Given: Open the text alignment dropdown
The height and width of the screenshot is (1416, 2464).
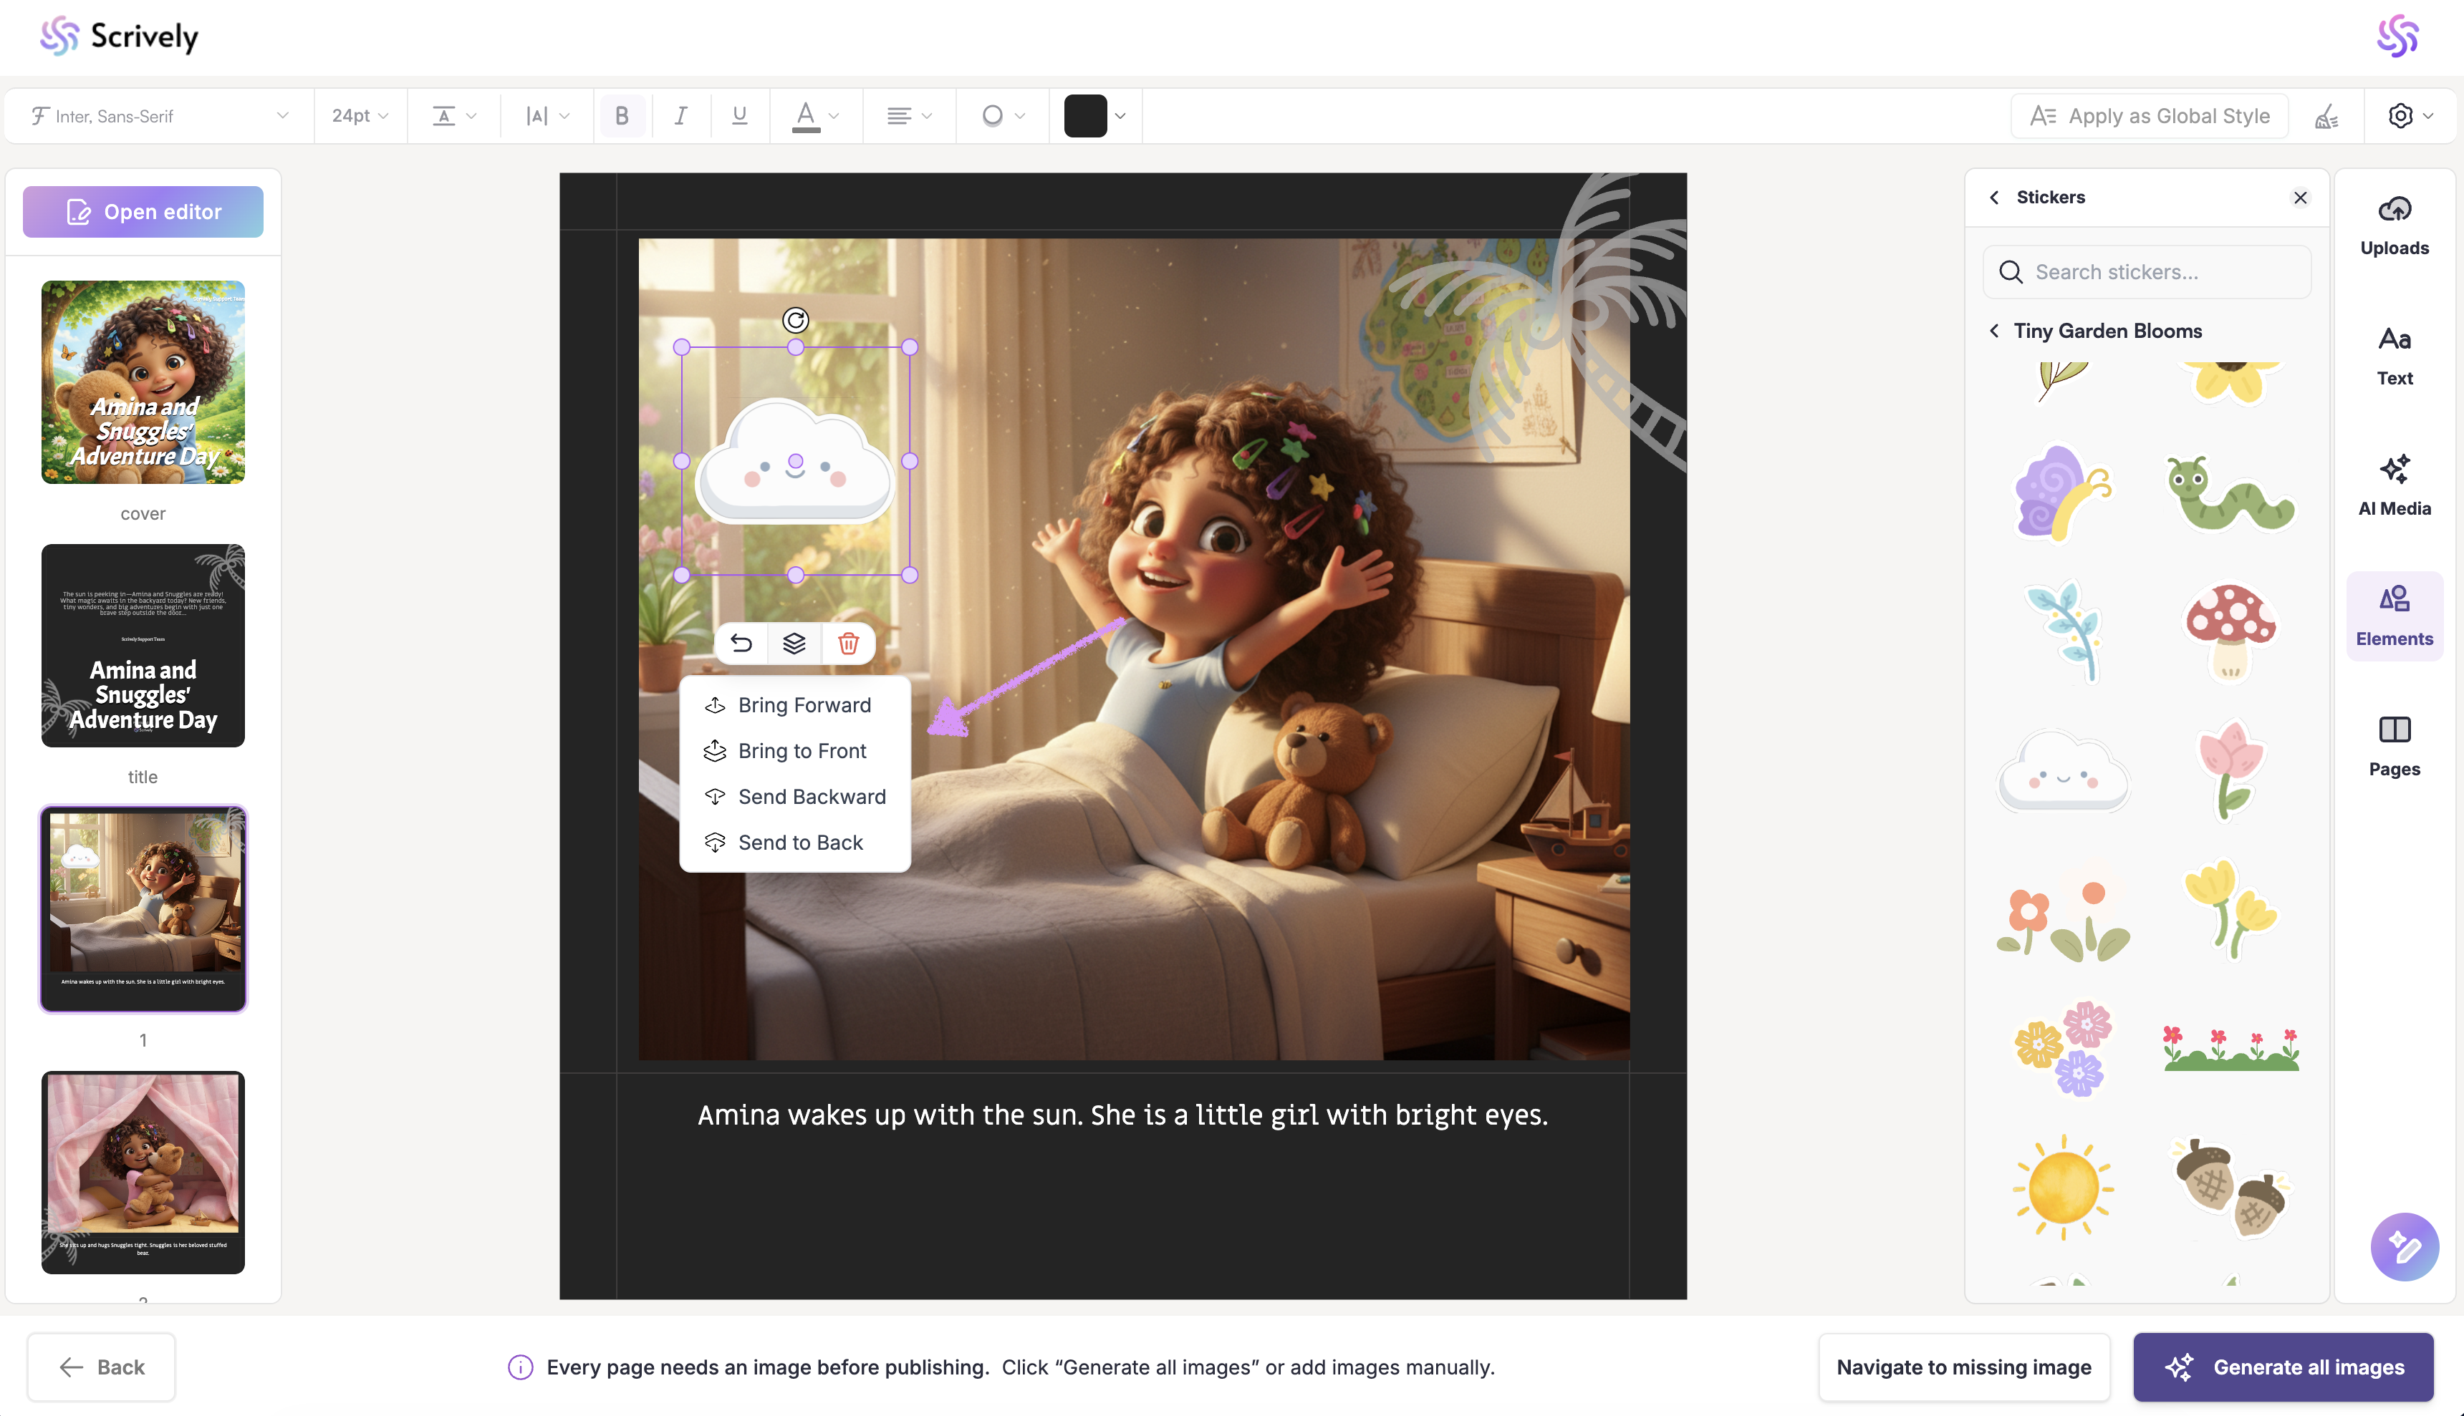Looking at the screenshot, I should 908,117.
